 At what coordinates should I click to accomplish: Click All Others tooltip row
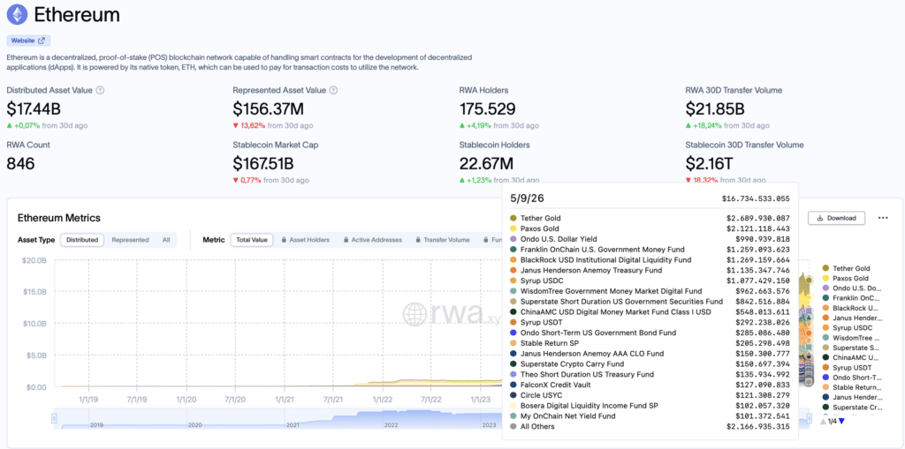coord(650,427)
